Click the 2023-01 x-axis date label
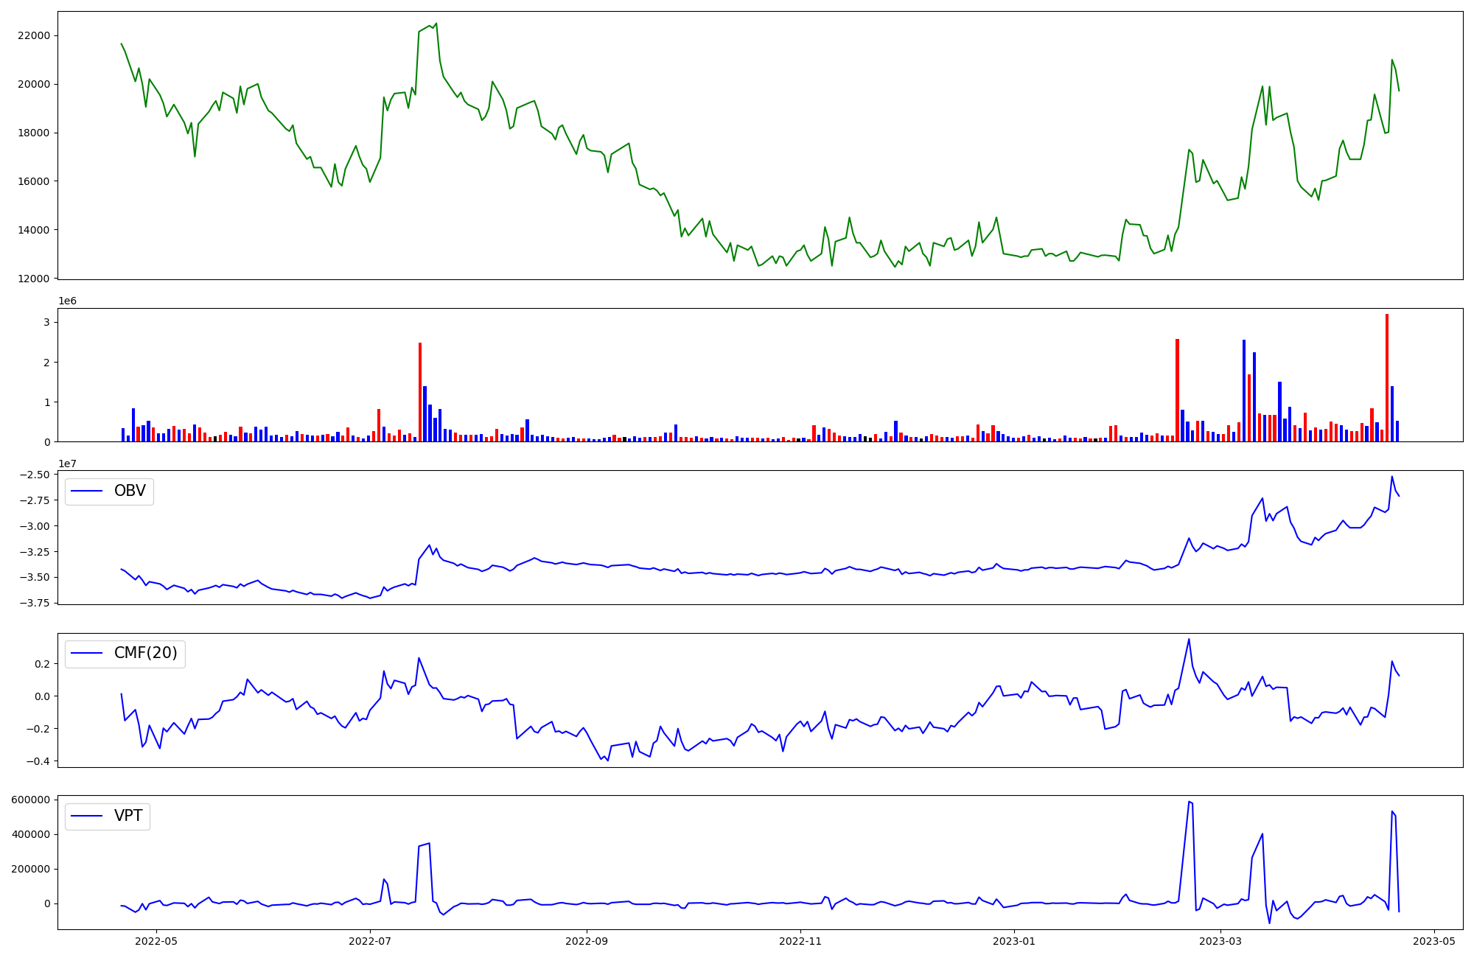The image size is (1474, 958). [1014, 941]
